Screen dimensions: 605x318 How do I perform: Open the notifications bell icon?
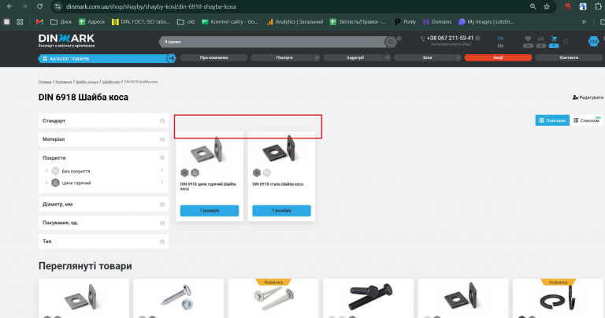click(x=566, y=41)
